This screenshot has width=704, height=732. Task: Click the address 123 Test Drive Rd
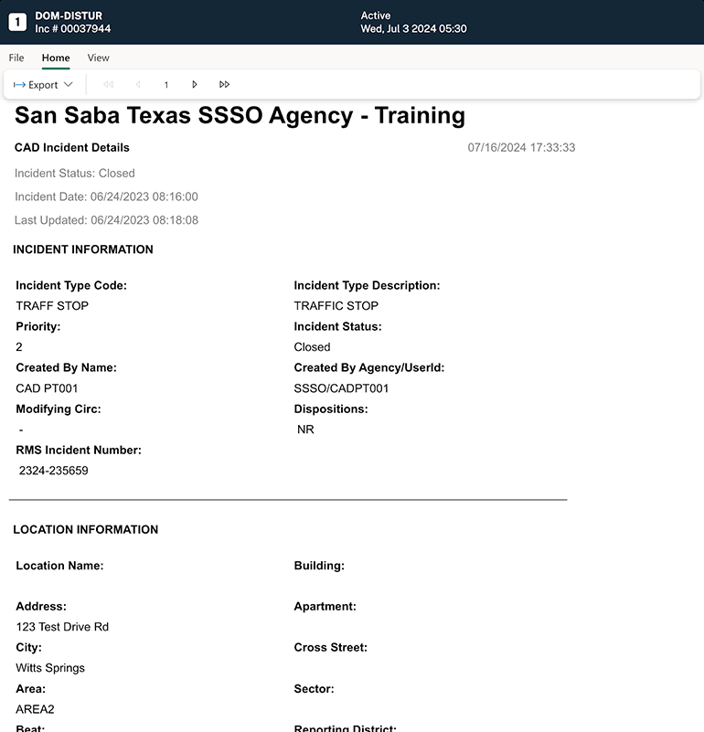62,627
